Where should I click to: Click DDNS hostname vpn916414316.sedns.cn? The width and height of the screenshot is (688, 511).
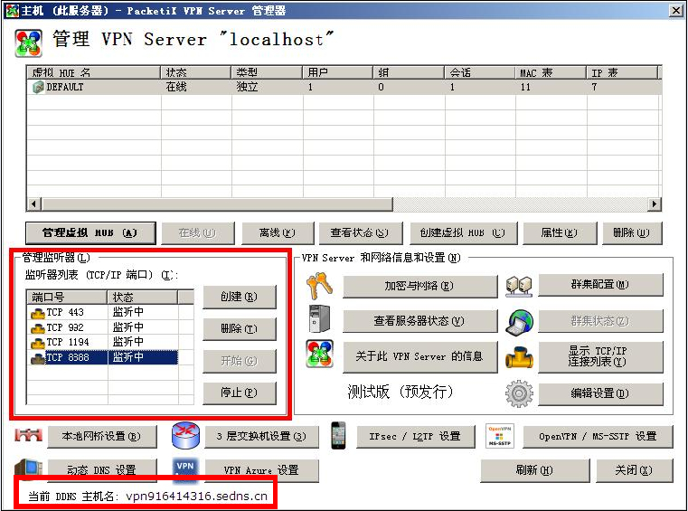[x=196, y=497]
